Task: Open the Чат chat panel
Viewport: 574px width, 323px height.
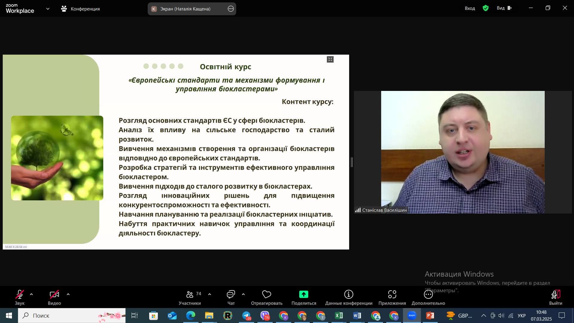Action: coord(231,295)
